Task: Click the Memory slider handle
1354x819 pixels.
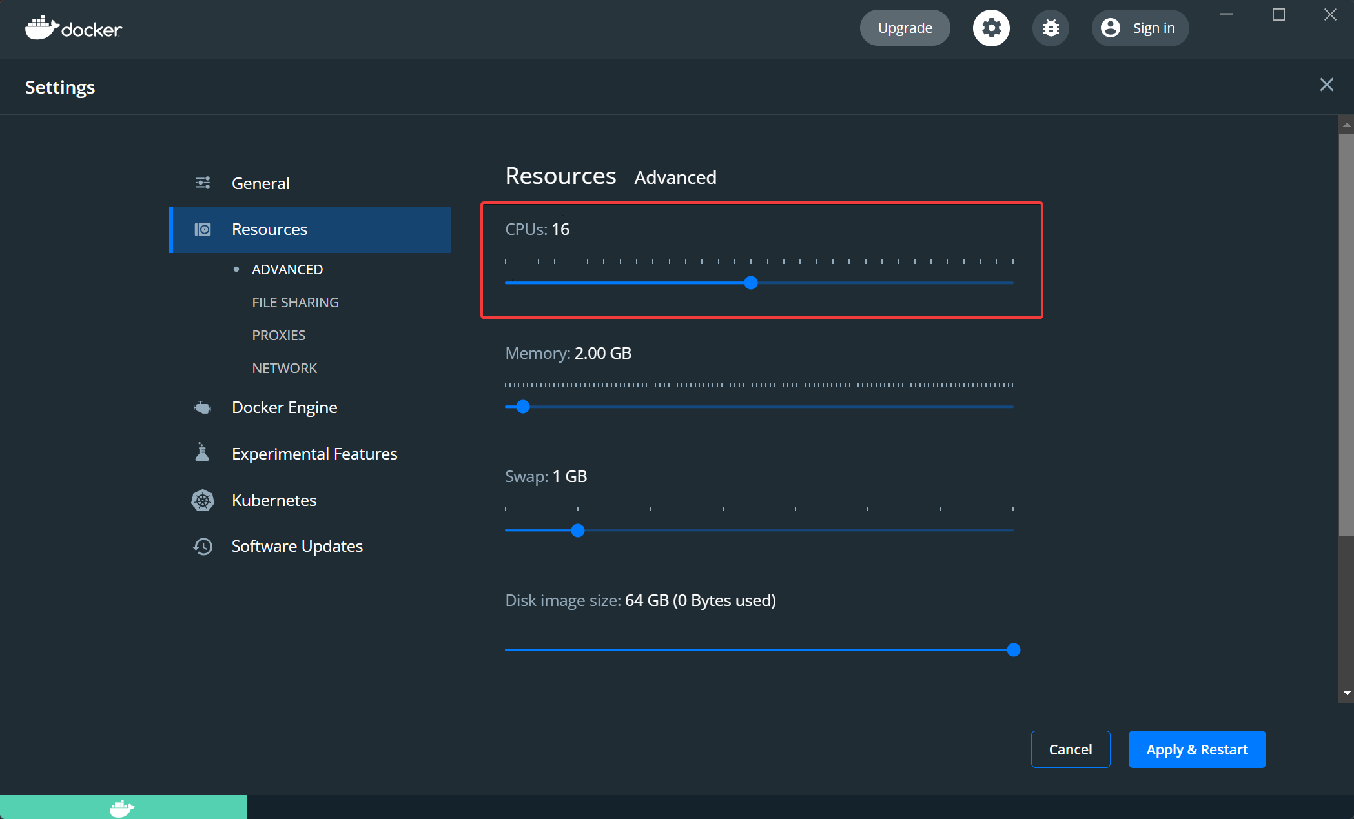Action: (523, 407)
